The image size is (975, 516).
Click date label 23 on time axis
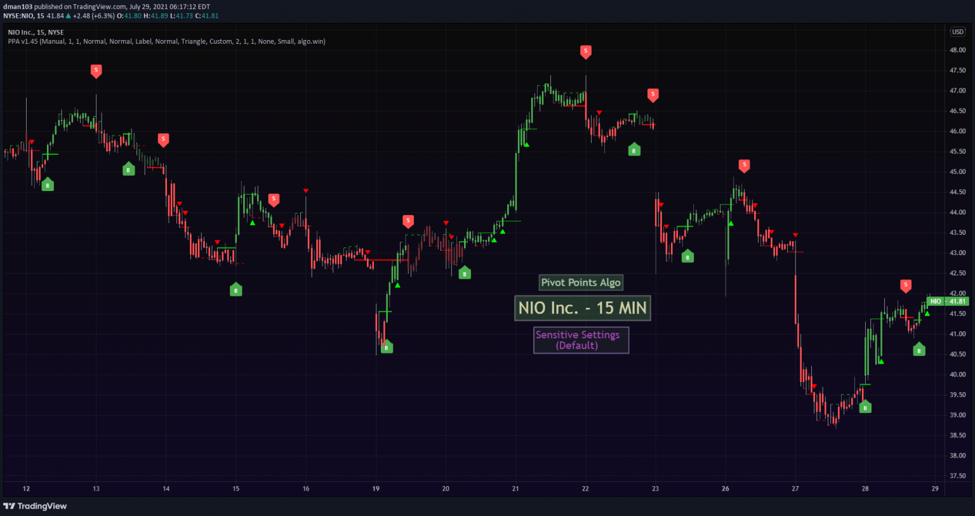coord(655,489)
